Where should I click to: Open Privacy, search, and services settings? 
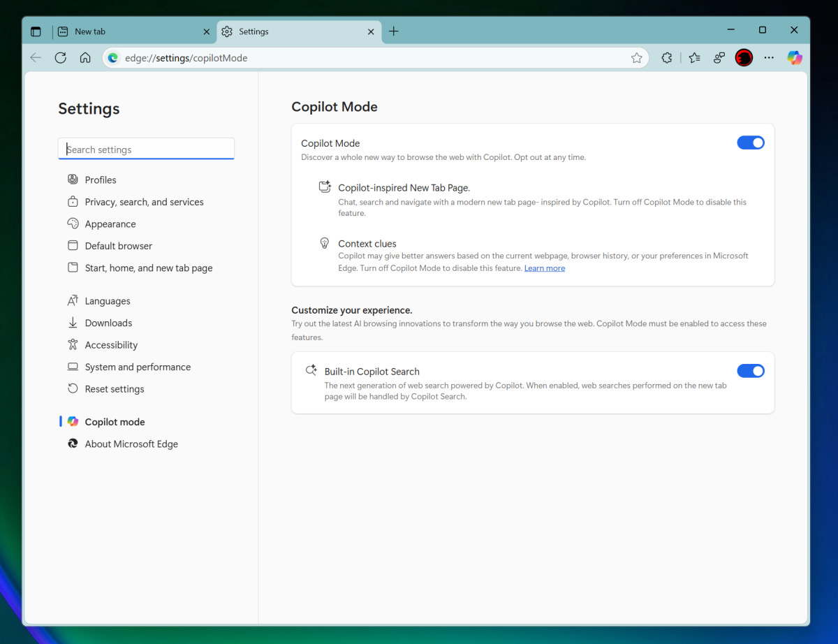(x=145, y=201)
